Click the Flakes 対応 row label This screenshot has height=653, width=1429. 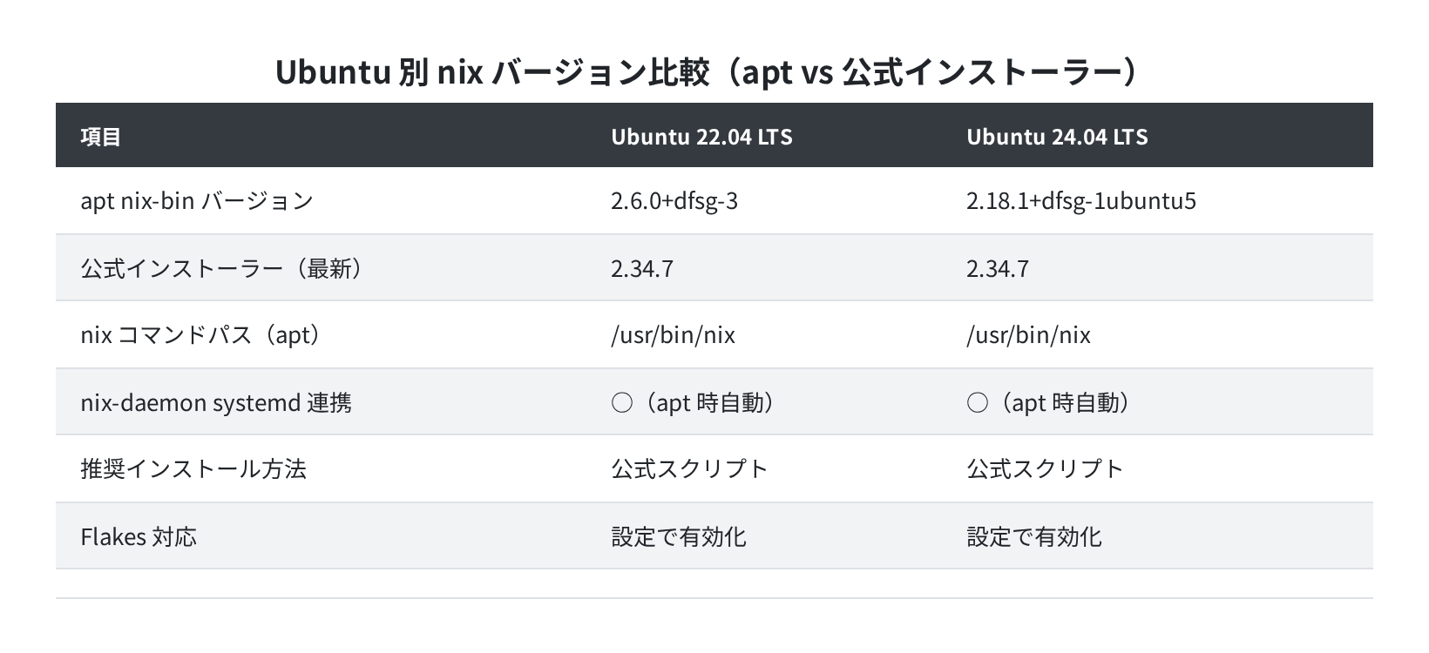pos(139,536)
